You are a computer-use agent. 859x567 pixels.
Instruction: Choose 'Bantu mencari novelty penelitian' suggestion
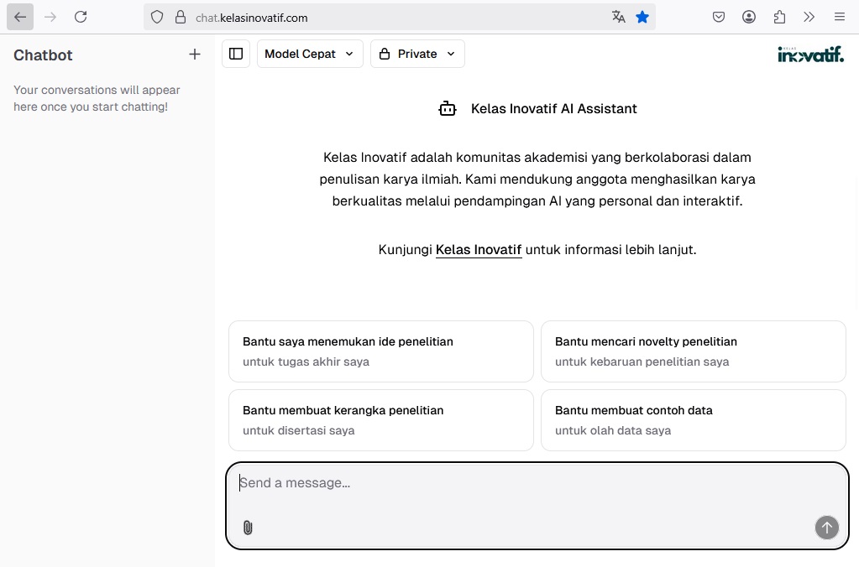point(693,351)
